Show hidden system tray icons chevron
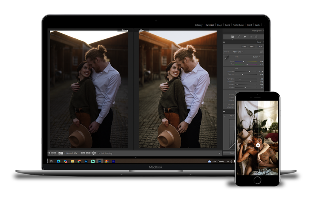 pyautogui.click(x=228, y=162)
